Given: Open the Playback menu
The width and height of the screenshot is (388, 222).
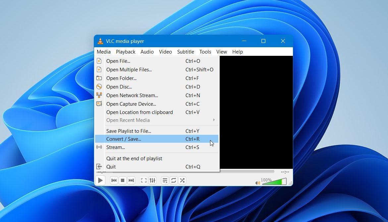Looking at the screenshot, I should coord(126,52).
